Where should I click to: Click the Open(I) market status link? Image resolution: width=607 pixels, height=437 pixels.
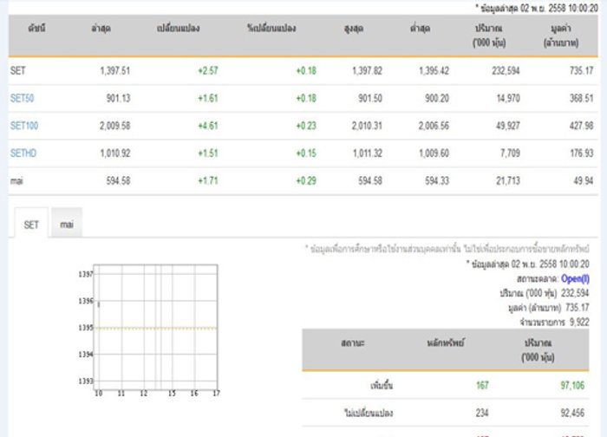pos(575,278)
